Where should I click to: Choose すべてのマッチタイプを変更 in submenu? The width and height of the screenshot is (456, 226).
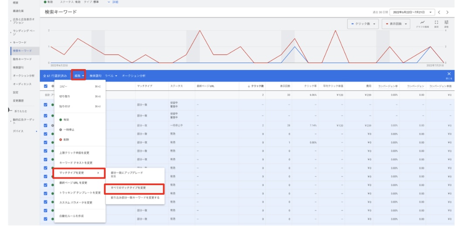point(134,188)
